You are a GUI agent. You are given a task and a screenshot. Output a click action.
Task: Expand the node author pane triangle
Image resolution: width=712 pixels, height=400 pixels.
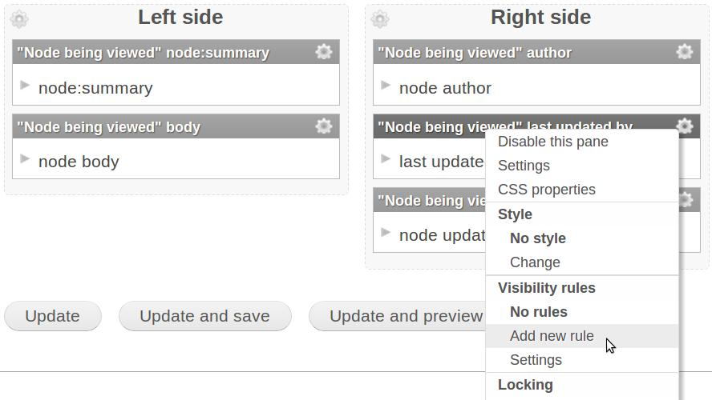click(x=386, y=85)
